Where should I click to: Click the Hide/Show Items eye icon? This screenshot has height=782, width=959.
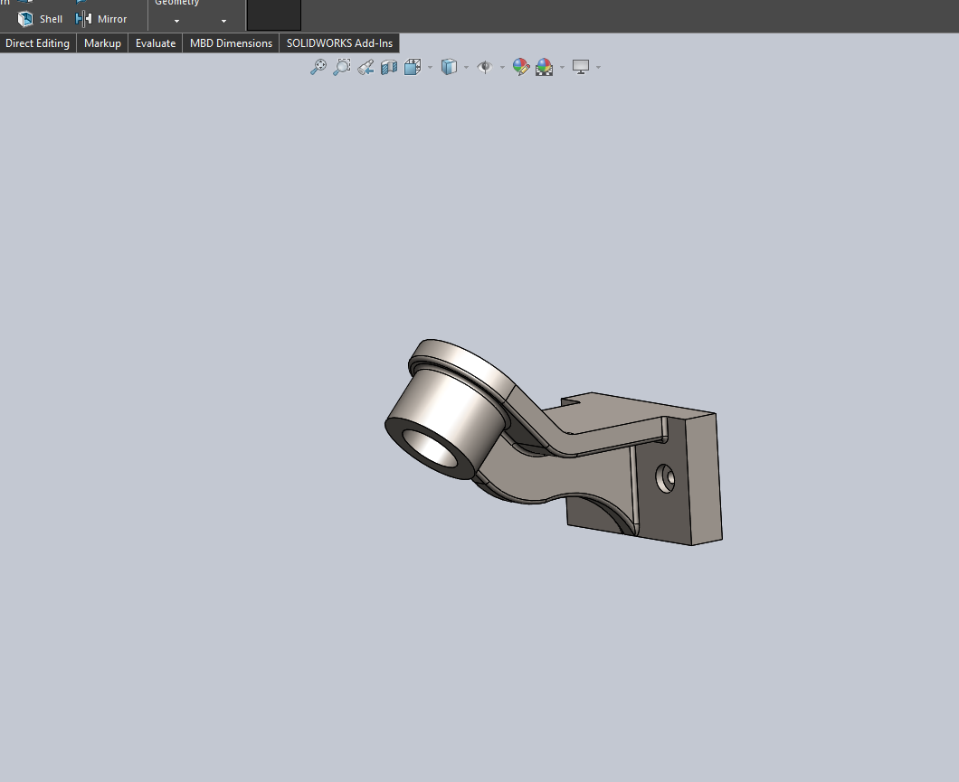coord(484,67)
